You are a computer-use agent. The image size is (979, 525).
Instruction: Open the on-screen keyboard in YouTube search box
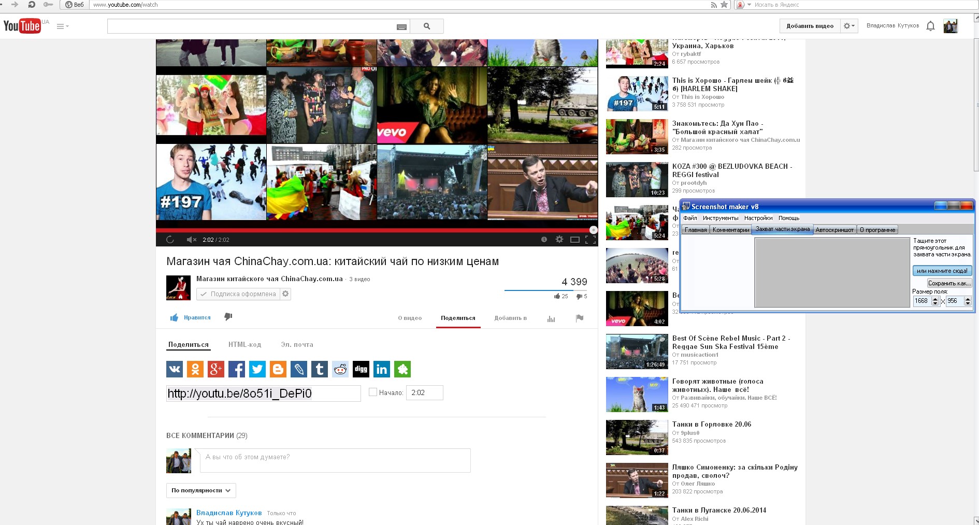coord(401,26)
